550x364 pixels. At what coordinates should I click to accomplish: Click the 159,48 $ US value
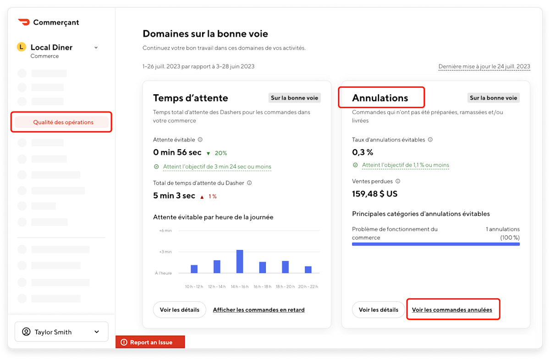point(374,194)
